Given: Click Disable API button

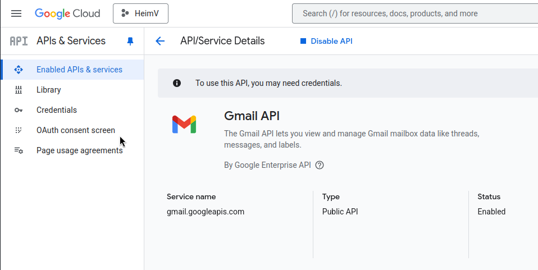Looking at the screenshot, I should [326, 41].
